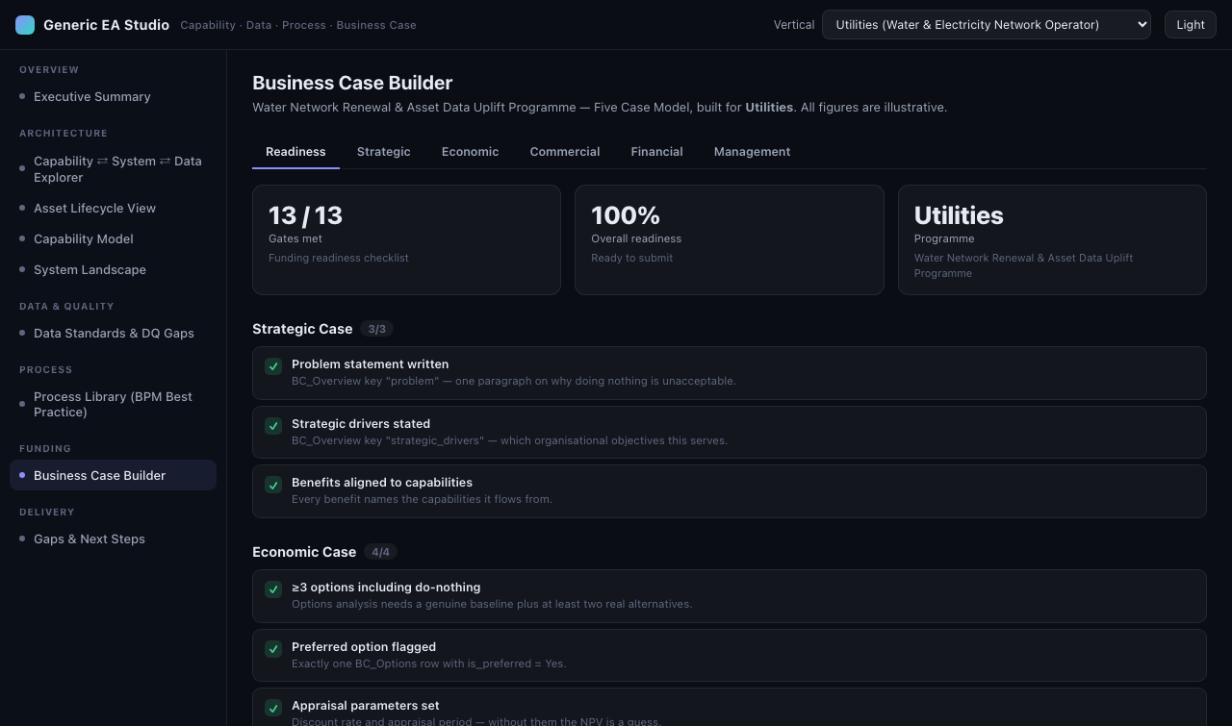
Task: Click the Generic EA Studio title
Action: tap(106, 25)
